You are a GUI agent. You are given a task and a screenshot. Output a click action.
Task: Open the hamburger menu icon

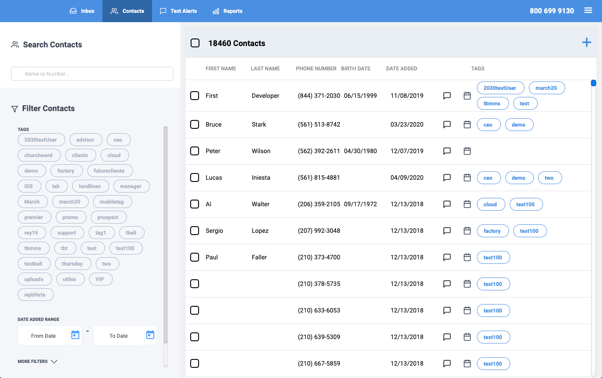coord(588,11)
